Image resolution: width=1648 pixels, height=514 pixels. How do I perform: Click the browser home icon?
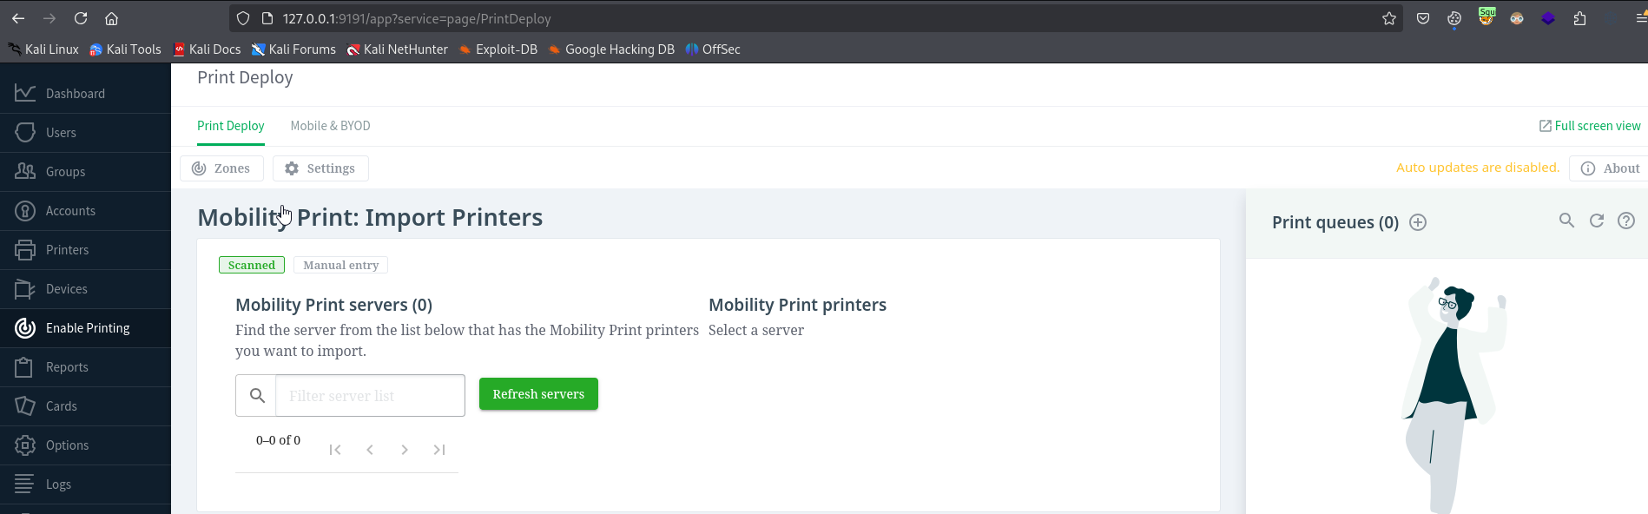(x=111, y=18)
